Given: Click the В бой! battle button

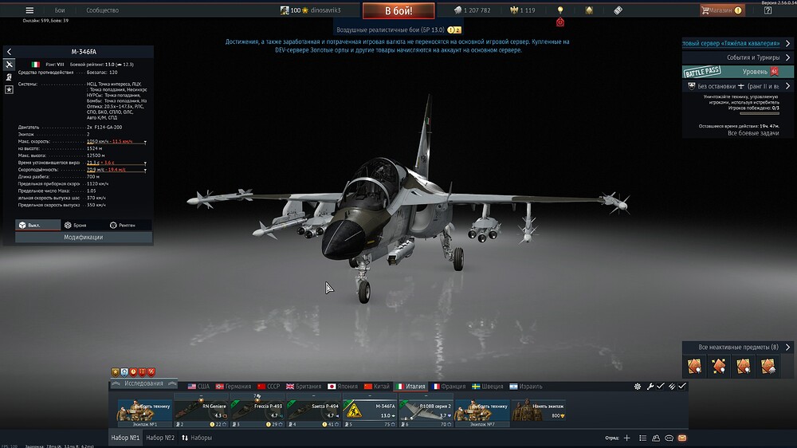Looking at the screenshot, I should click(x=398, y=10).
